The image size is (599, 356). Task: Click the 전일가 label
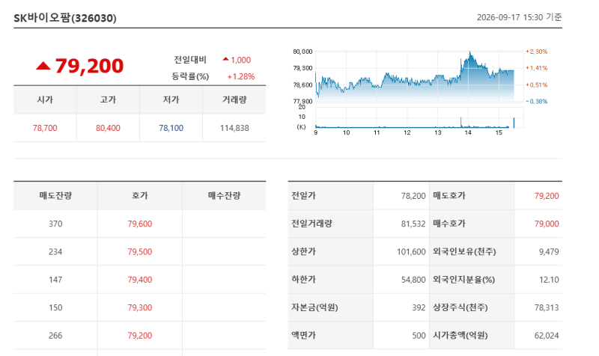click(304, 195)
